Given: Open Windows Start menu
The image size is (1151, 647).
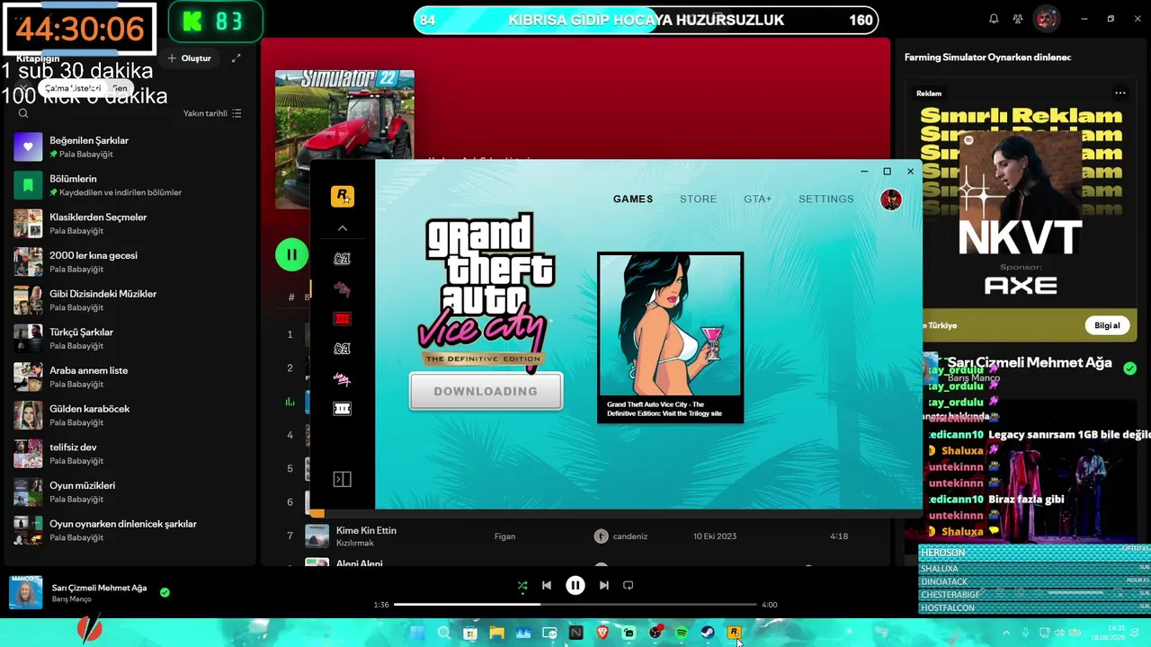Looking at the screenshot, I should coord(417,634).
